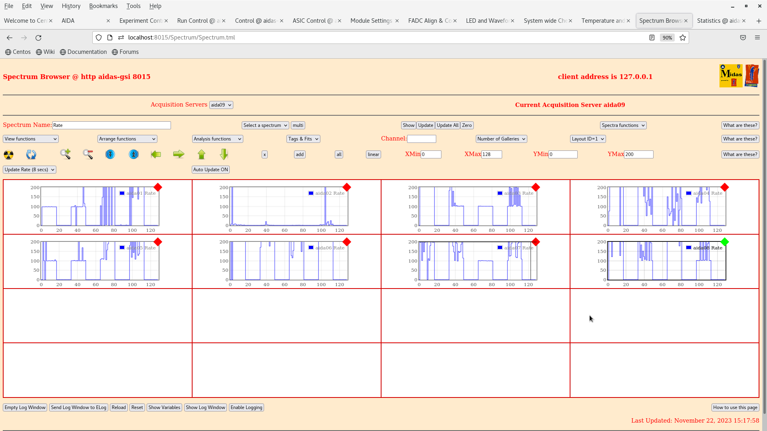This screenshot has width=767, height=431.
Task: Click the green diamond on aida08 Rate
Action: [x=725, y=242]
